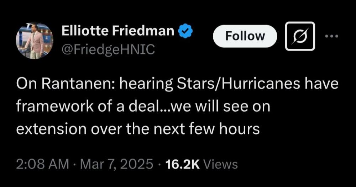Open the three-dot more options menu

coord(332,36)
